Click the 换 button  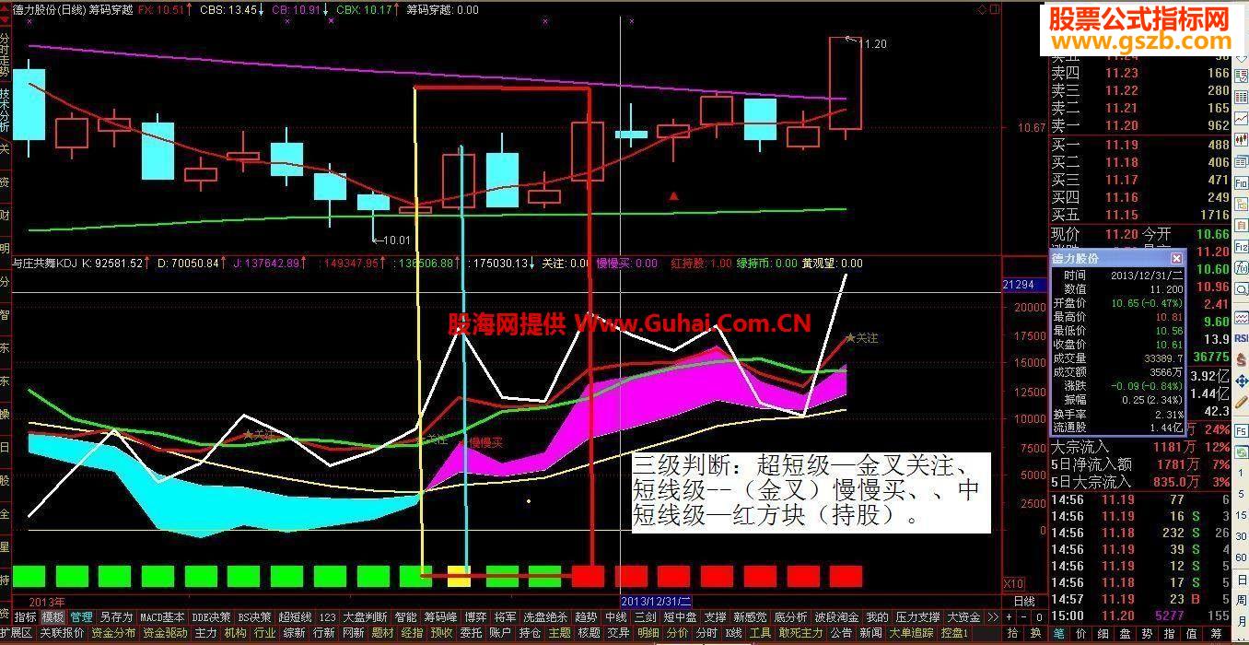tap(1035, 633)
